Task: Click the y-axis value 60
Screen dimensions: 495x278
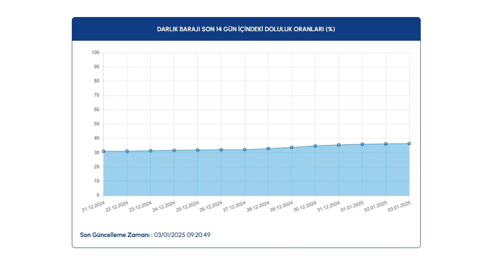Action: coord(97,110)
